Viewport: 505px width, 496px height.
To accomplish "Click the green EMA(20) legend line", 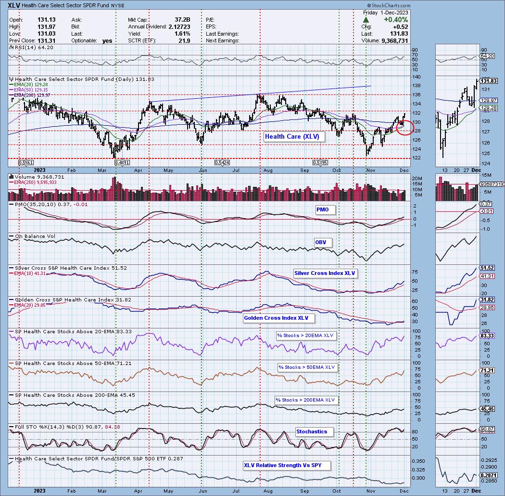I will (x=12, y=84).
